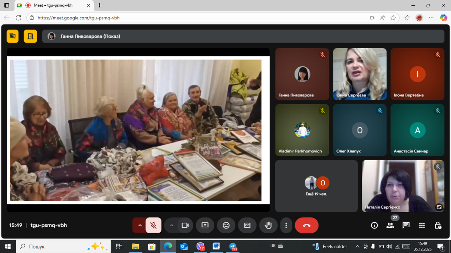Open the Present screen share button

click(x=205, y=226)
